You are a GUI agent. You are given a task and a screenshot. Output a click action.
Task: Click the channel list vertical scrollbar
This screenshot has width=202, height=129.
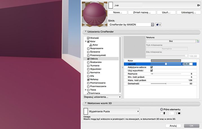120,65
